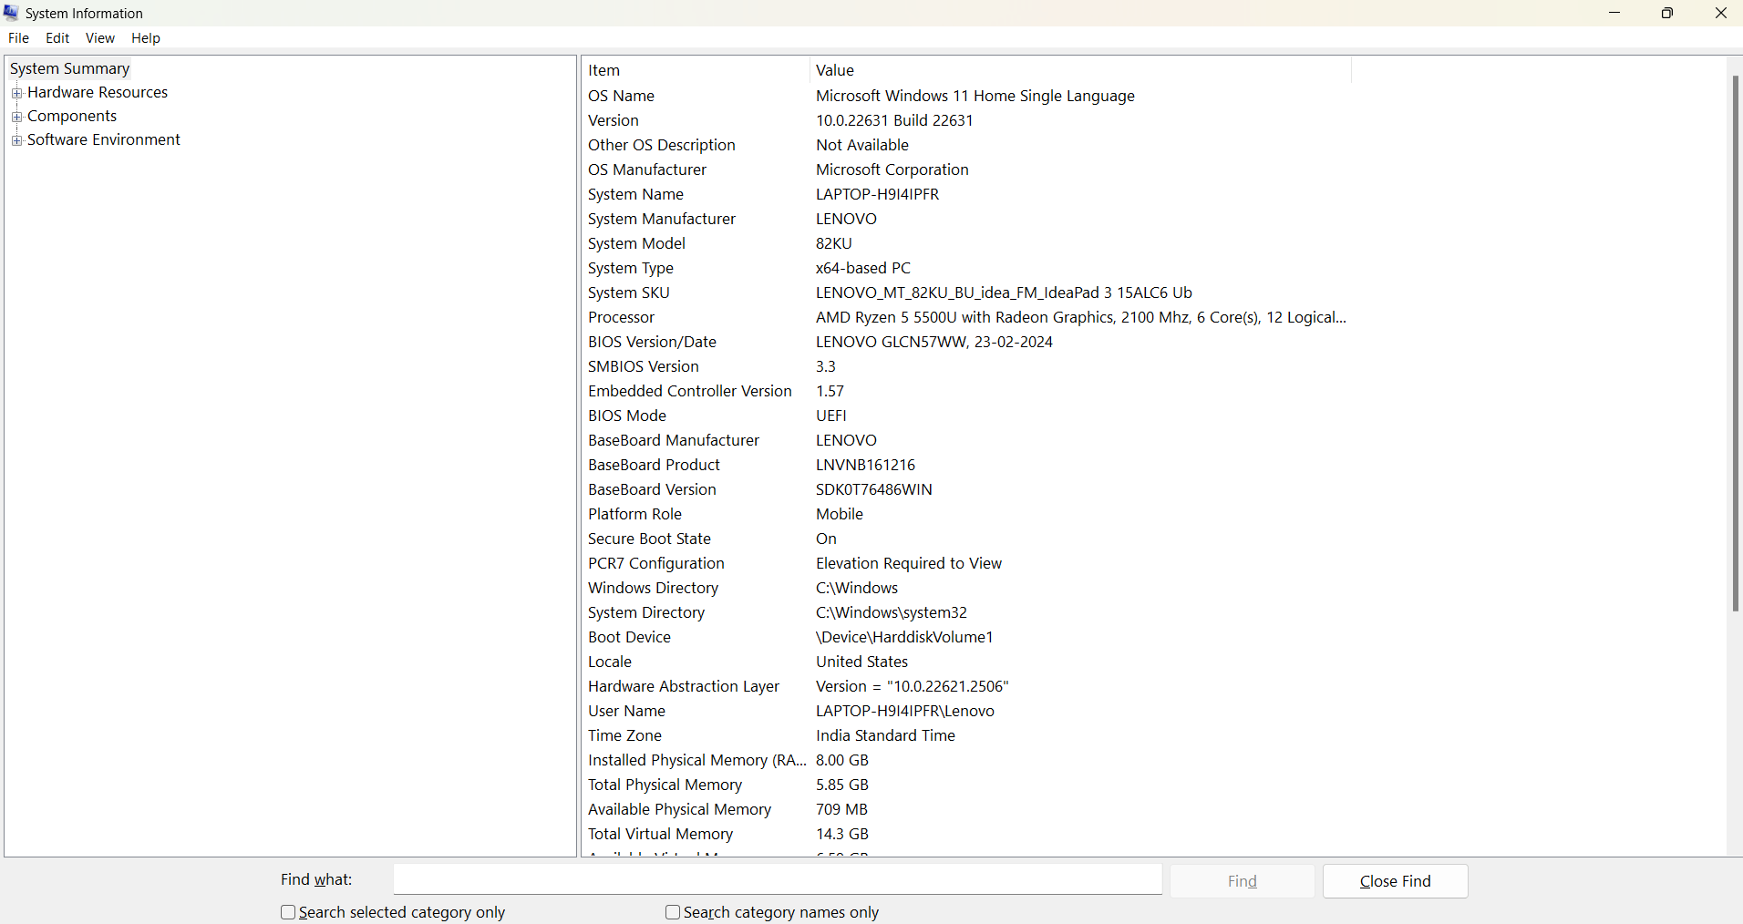1743x924 pixels.
Task: Expand the Software Environment category
Action: (x=17, y=139)
